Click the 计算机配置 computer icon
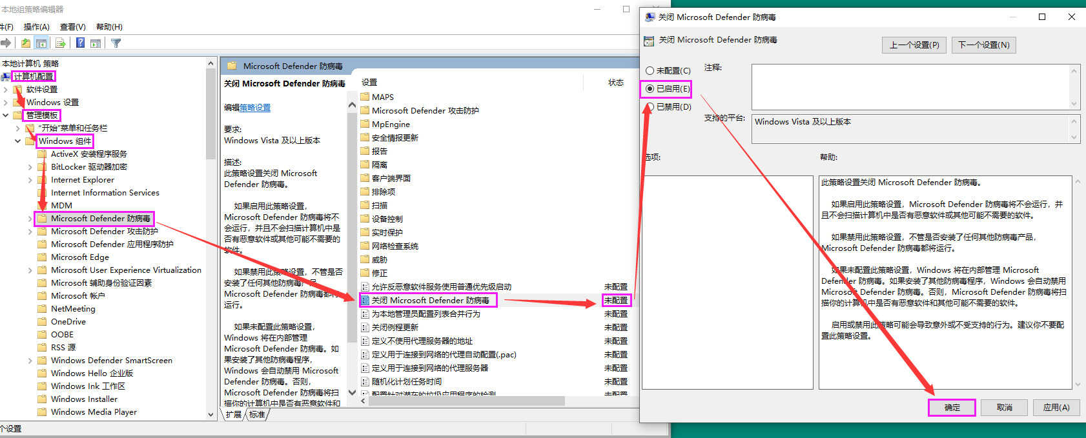The height and width of the screenshot is (438, 1086). (x=5, y=76)
